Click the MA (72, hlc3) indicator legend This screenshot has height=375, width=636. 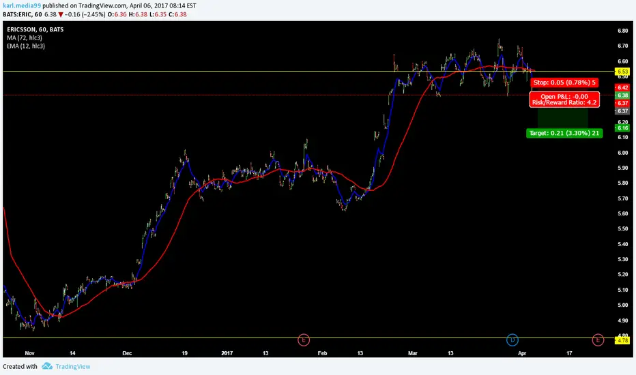coord(25,37)
